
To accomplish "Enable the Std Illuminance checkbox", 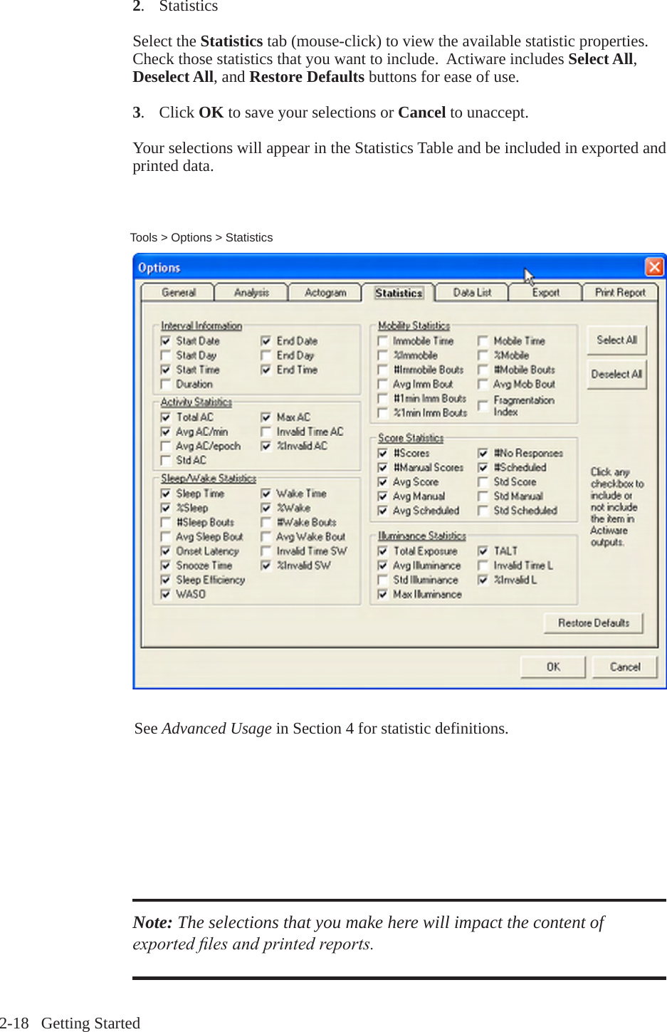I will point(383,580).
